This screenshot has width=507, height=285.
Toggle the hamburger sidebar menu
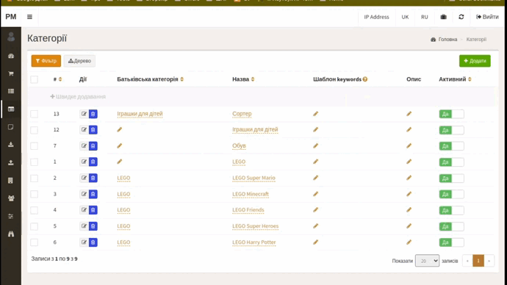tap(29, 17)
